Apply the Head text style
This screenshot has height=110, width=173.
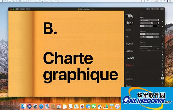pyautogui.click(x=129, y=23)
